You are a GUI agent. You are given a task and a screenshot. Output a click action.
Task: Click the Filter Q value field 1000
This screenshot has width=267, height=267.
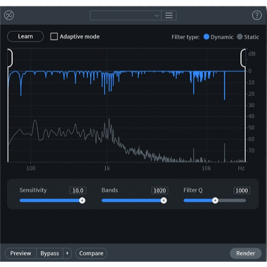point(242,190)
